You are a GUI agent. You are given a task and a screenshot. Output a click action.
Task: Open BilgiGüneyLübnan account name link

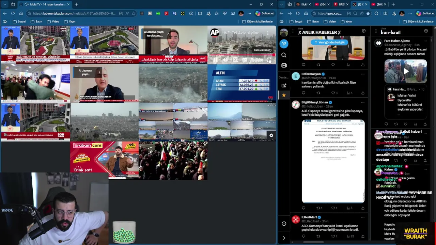(x=314, y=102)
